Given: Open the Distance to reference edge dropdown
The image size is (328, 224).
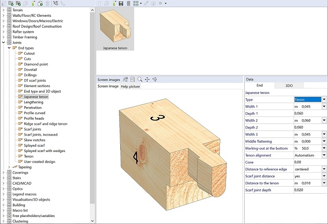Looking at the screenshot, I should (x=324, y=169).
